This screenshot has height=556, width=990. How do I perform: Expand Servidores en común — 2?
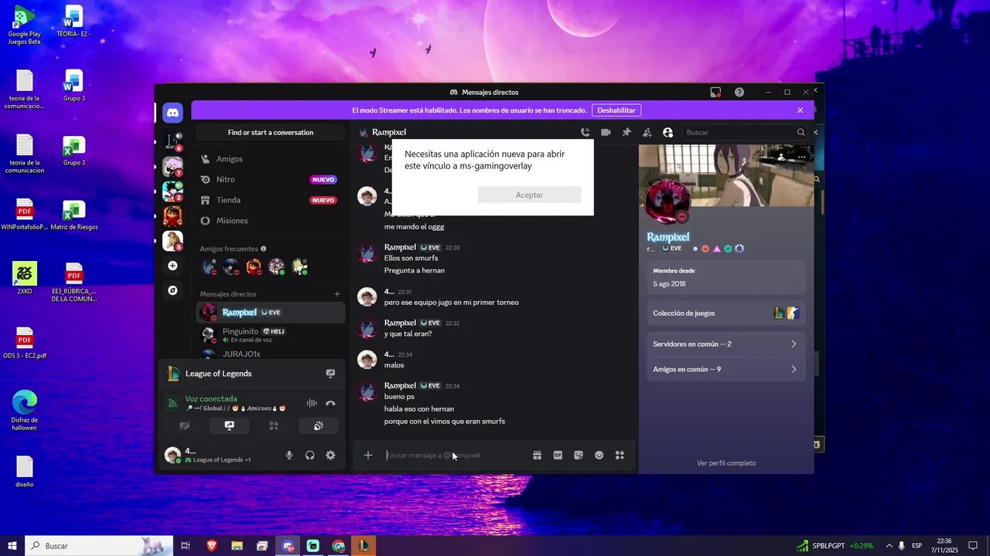tap(725, 344)
